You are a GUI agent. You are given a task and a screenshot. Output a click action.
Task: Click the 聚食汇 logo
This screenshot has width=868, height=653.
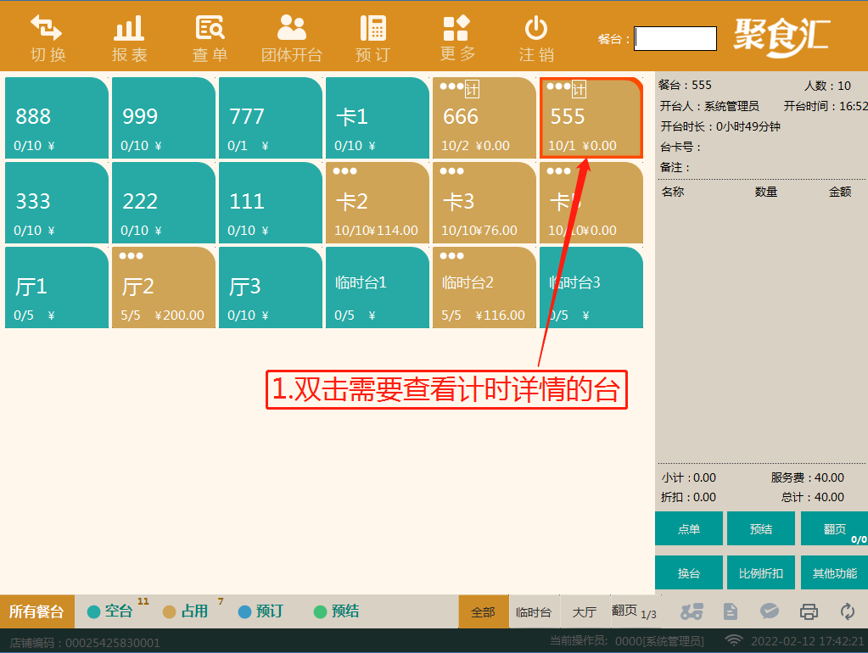click(x=782, y=36)
